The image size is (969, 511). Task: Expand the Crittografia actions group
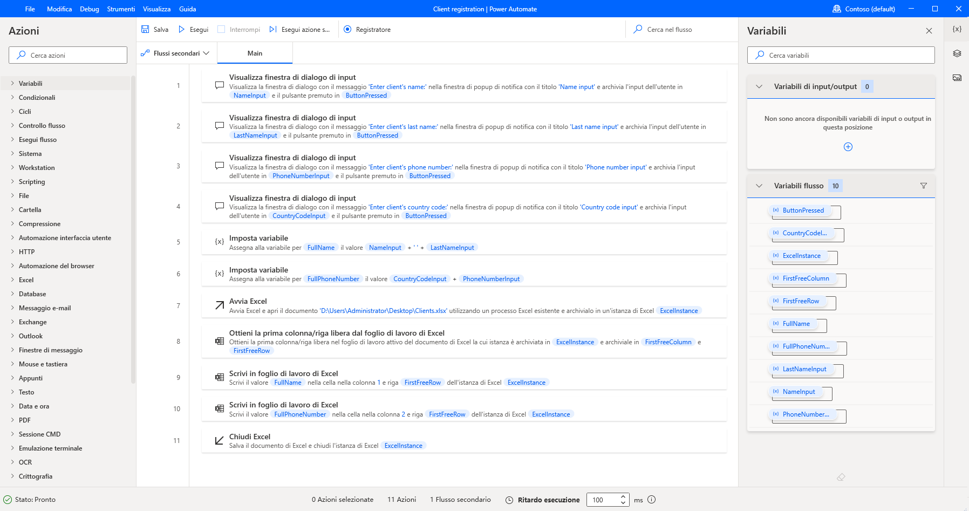tap(12, 476)
